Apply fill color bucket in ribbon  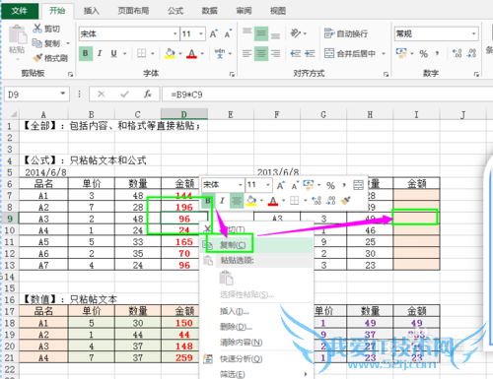(x=170, y=53)
